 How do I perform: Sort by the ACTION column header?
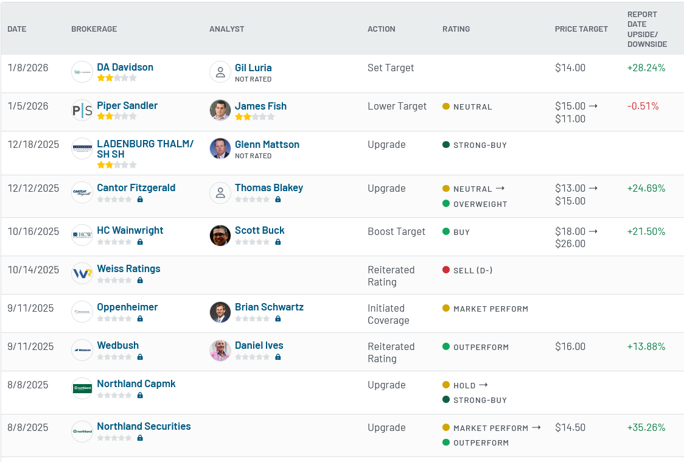click(x=382, y=29)
